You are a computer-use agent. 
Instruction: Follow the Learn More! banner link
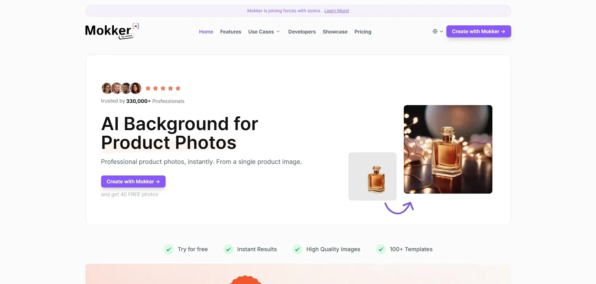(x=337, y=11)
